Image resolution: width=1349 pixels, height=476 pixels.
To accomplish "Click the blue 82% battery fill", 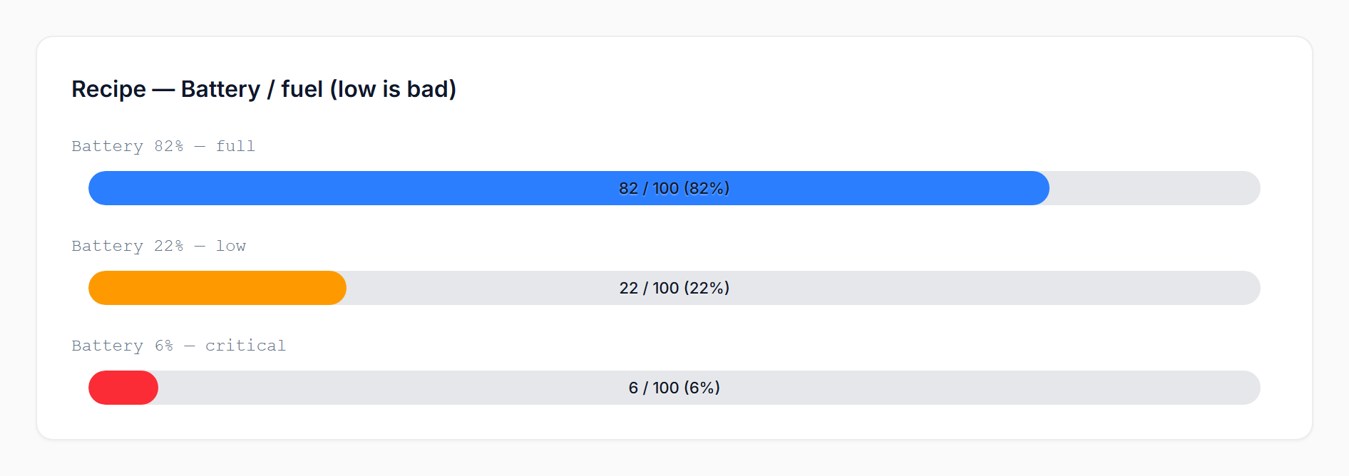I will (357, 188).
